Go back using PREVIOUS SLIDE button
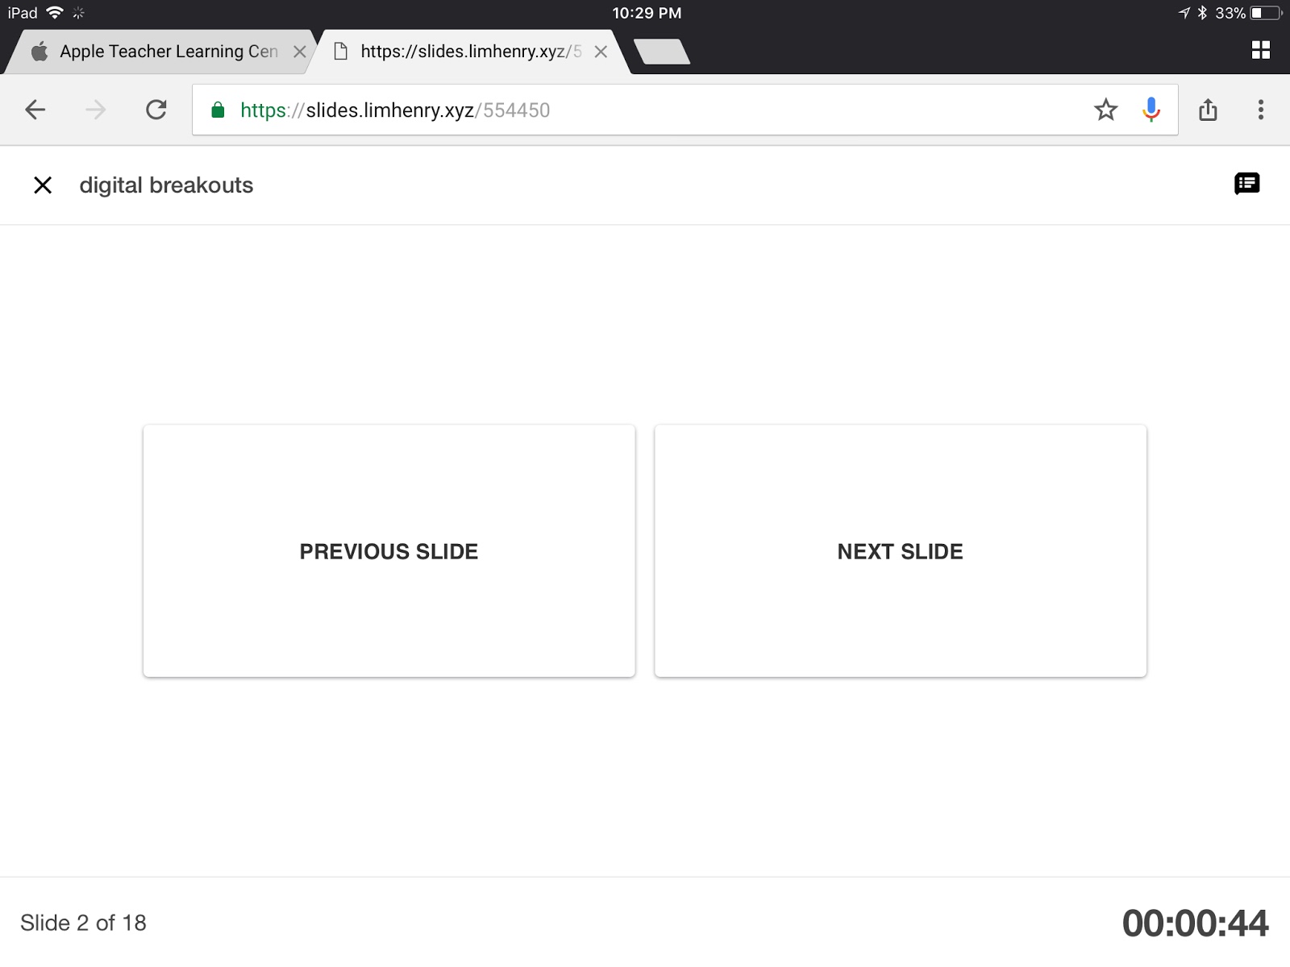 tap(389, 551)
